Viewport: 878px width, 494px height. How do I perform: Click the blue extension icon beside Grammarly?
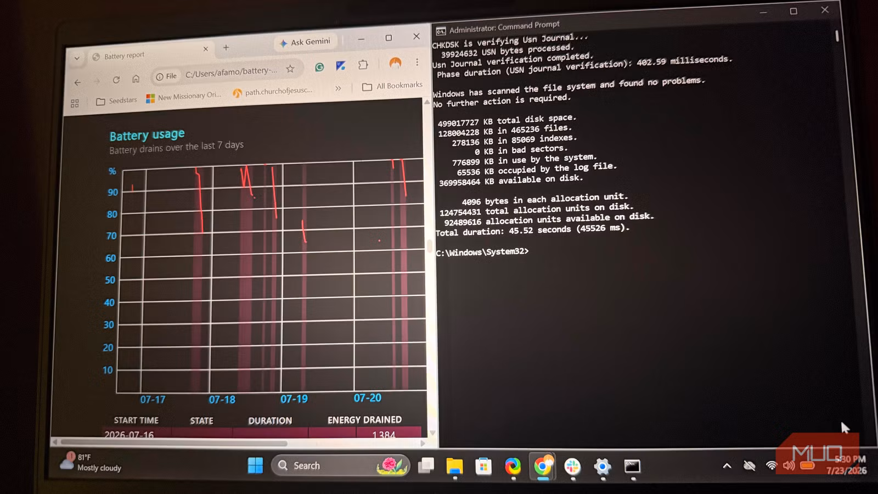coord(341,66)
